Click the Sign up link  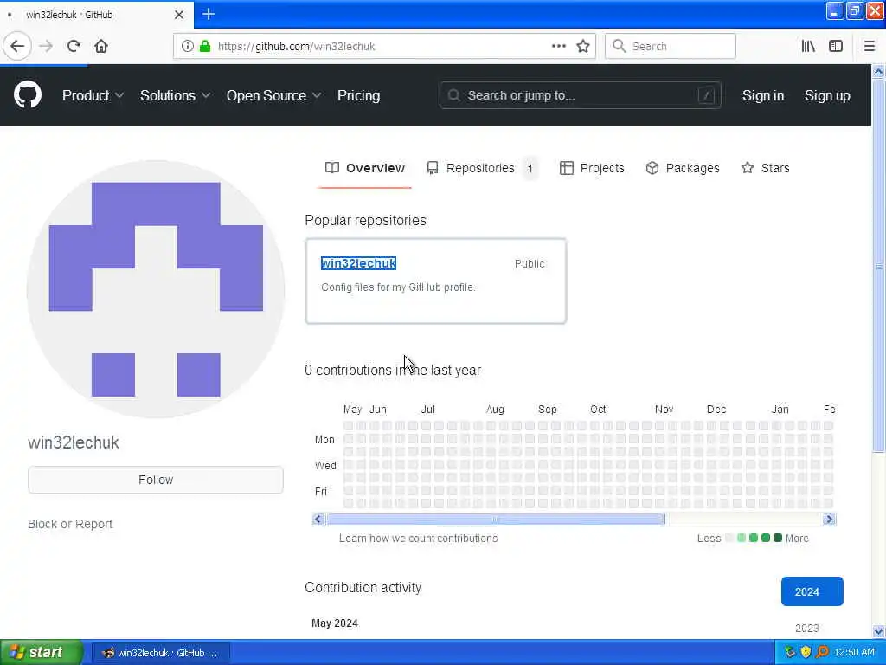(827, 95)
